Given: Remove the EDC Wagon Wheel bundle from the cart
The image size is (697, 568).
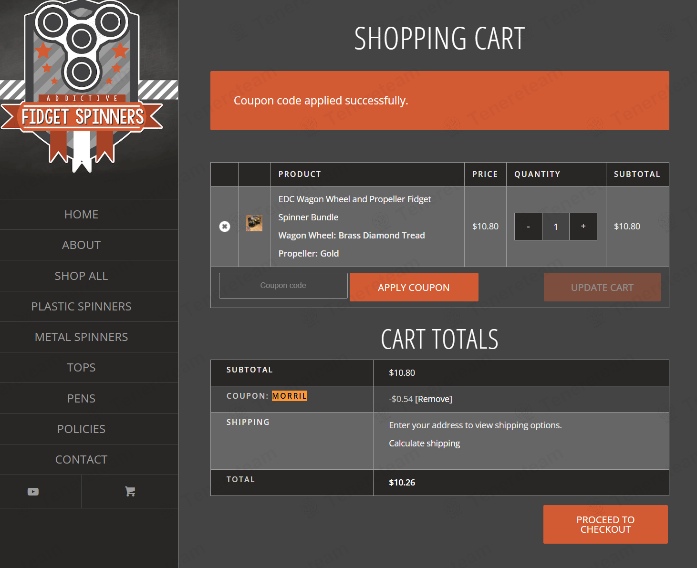Looking at the screenshot, I should pos(225,227).
